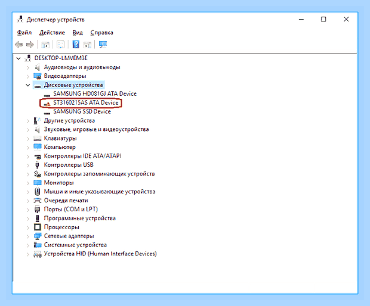Click the Forward arrow toolbar icon
Viewport: 370px width, 306px height.
[x=30, y=45]
